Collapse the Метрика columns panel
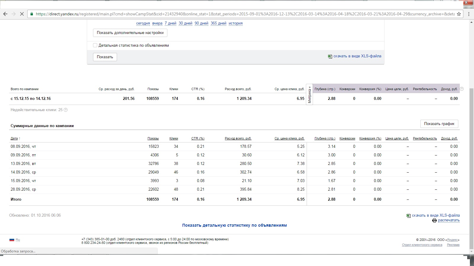The width and height of the screenshot is (474, 266). [310, 95]
